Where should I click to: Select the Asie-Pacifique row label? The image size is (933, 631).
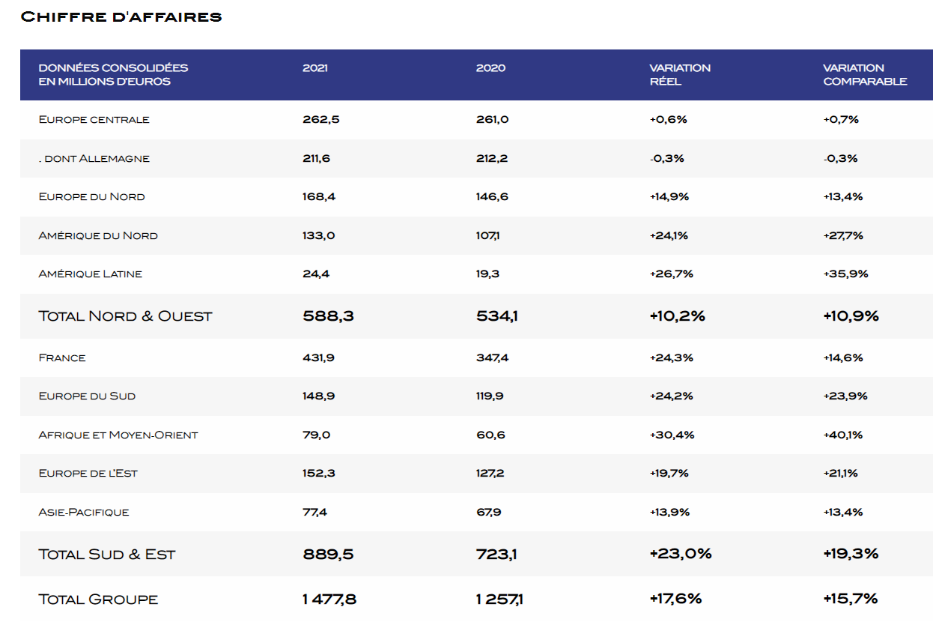coord(84,513)
